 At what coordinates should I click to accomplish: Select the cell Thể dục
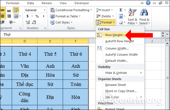25,84
